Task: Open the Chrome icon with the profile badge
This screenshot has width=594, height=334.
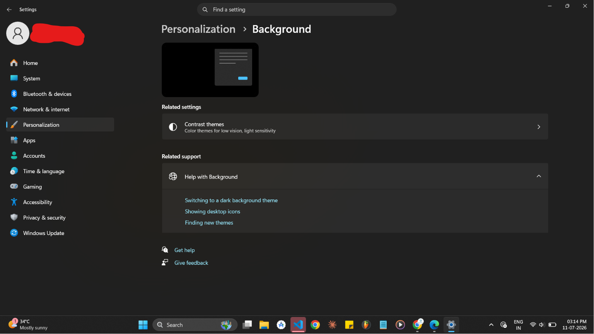Action: tap(417, 325)
